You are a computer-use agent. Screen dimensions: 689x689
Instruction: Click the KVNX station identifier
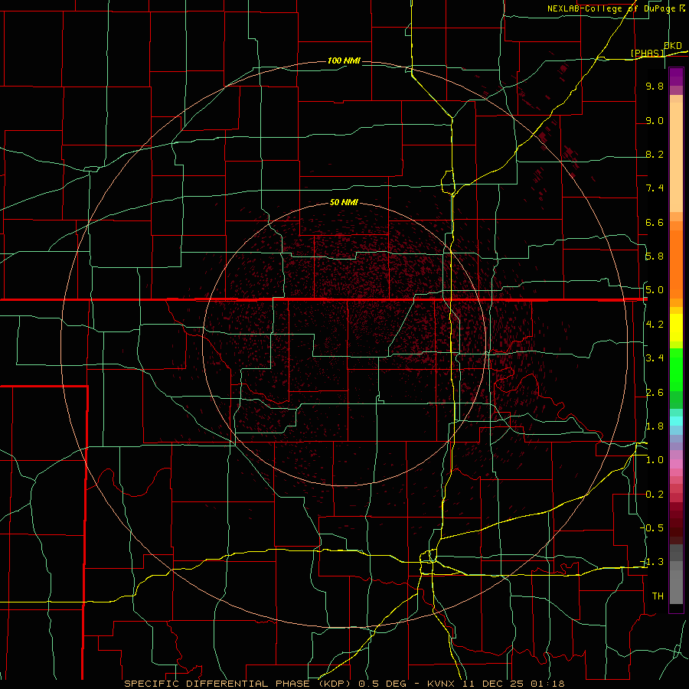coord(441,684)
